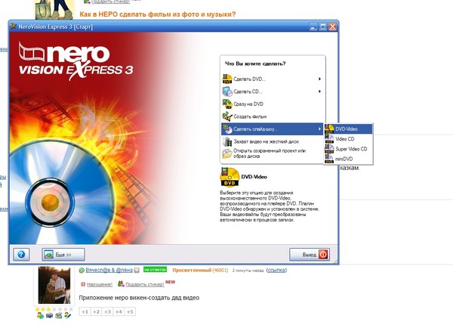Click the DVD-Video submenu item icon
The image size is (453, 328).
click(329, 129)
